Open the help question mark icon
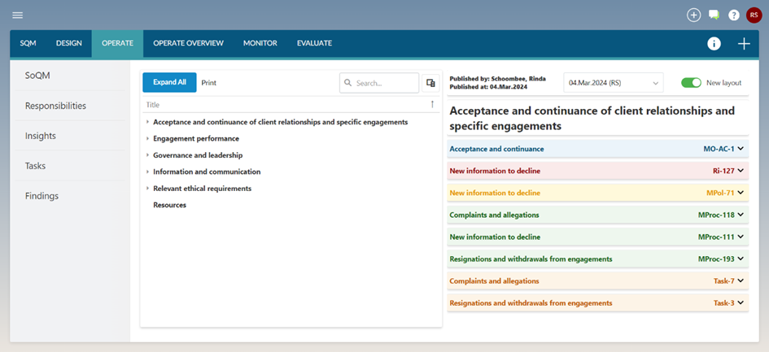769x352 pixels. click(x=734, y=15)
